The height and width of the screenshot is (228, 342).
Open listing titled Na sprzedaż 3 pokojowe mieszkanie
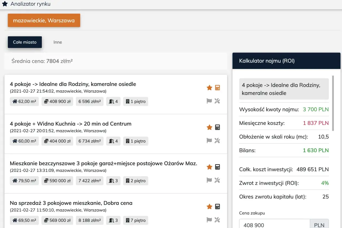pos(71,203)
